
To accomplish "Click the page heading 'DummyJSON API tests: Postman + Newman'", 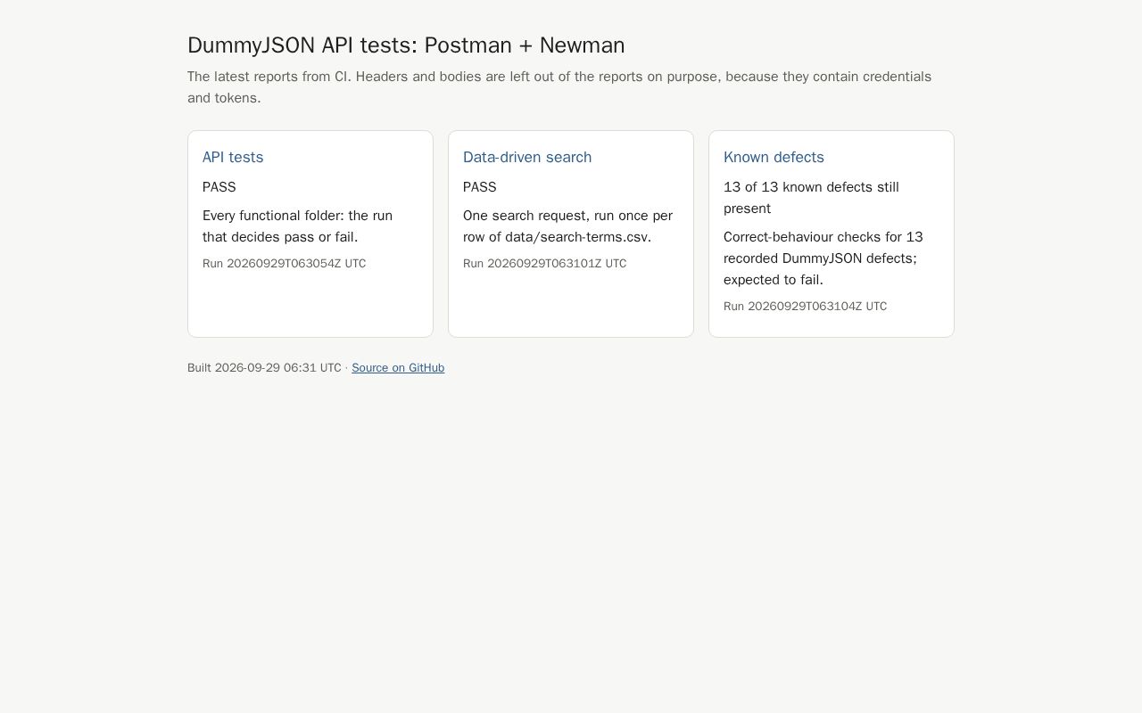I will click(406, 45).
